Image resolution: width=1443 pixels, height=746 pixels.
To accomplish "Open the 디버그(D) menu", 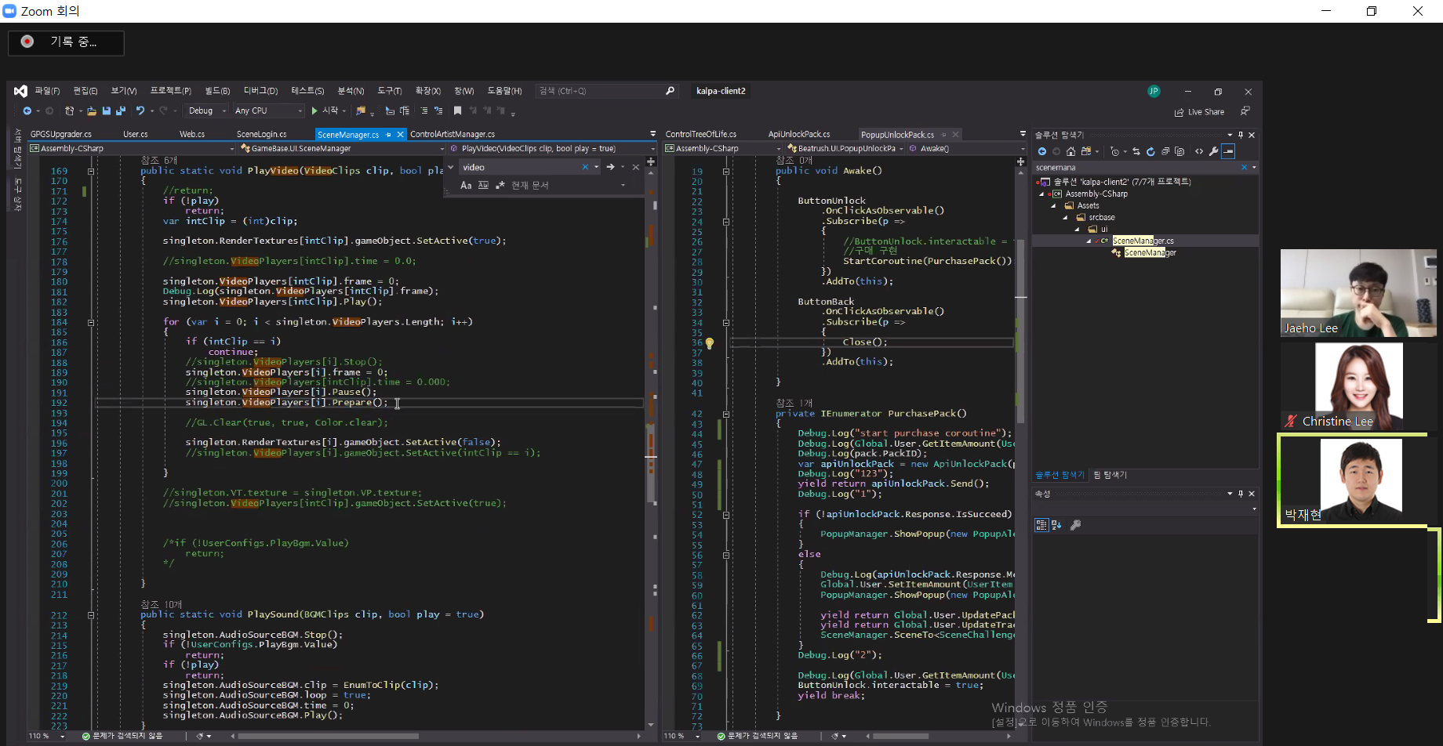I will 260,91.
